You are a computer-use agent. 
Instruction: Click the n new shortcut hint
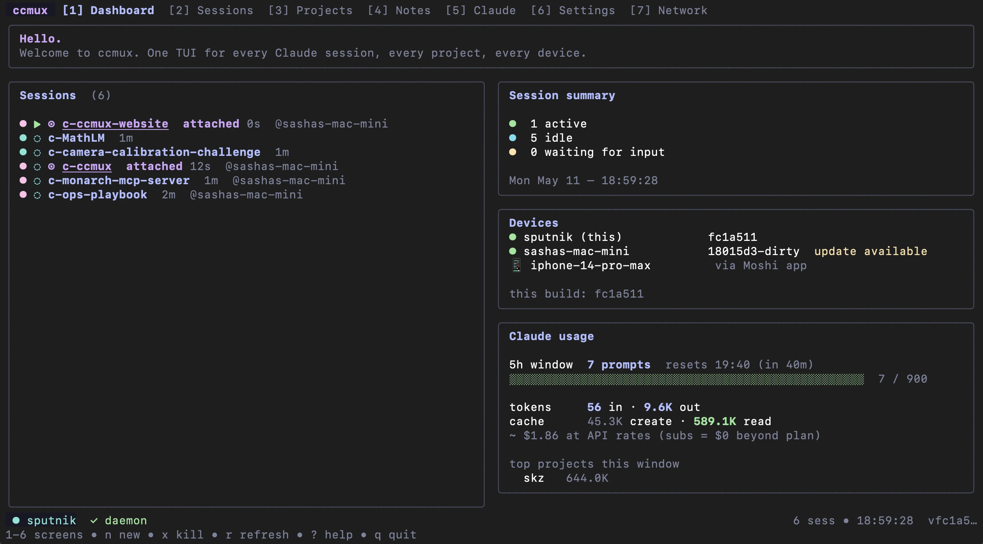(123, 535)
